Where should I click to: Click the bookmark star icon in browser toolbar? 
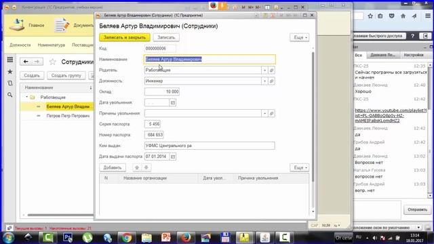[x=370, y=16]
